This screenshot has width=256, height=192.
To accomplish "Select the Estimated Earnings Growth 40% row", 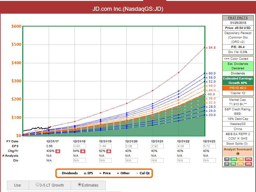I will coord(238,80).
